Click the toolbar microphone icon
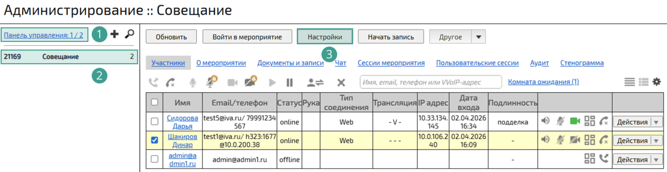 click(x=192, y=83)
